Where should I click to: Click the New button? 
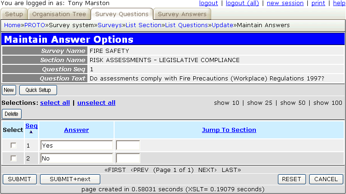click(9, 90)
